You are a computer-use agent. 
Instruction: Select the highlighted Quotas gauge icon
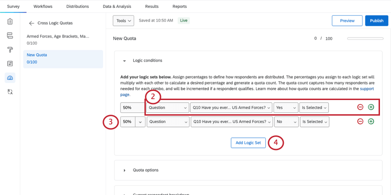pyautogui.click(x=10, y=78)
